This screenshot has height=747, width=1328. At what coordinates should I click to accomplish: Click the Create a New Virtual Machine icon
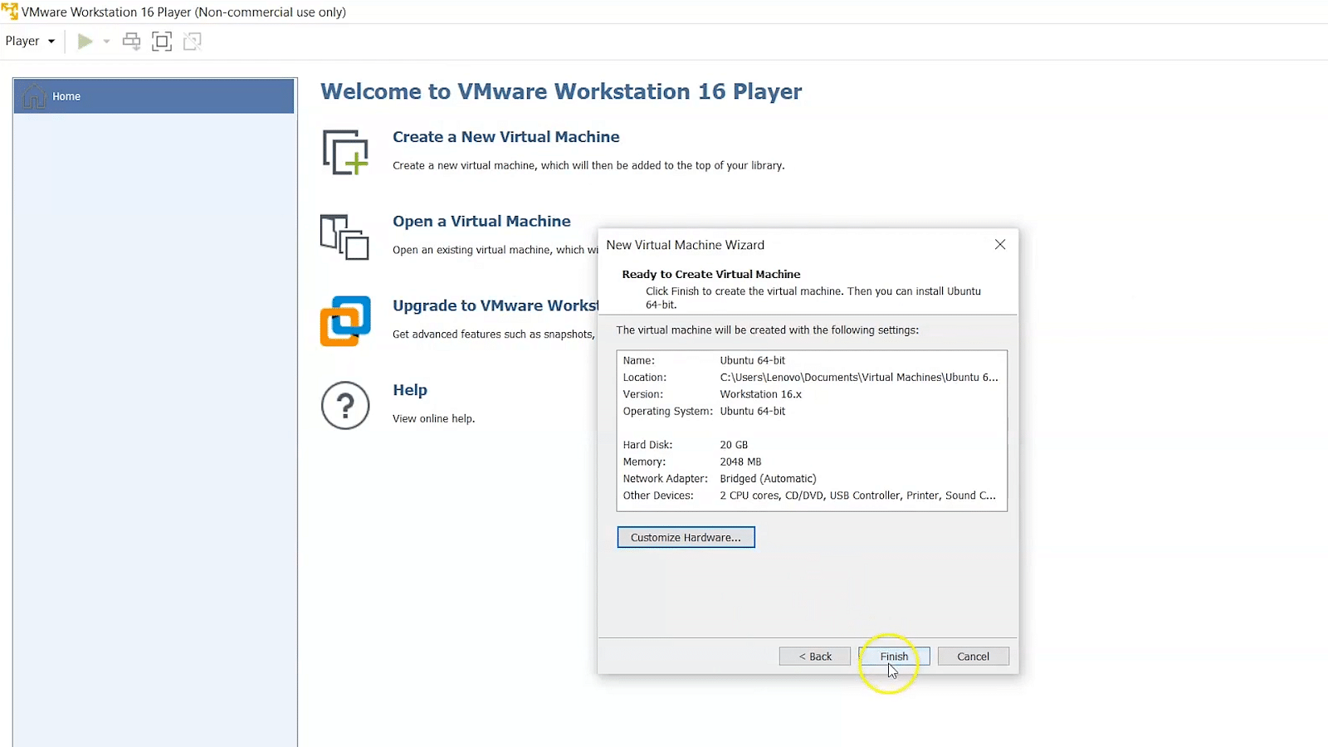[345, 152]
